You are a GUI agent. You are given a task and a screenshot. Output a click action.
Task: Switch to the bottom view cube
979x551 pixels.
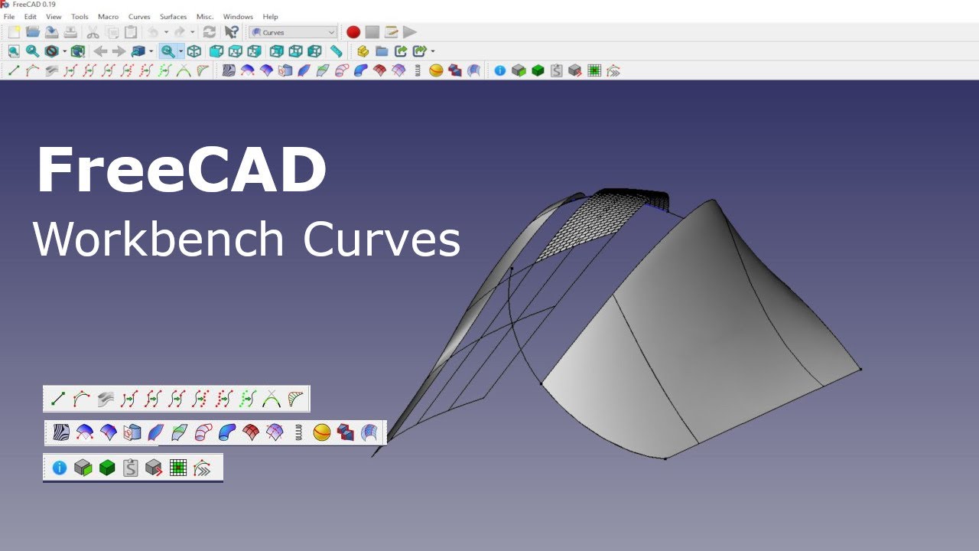click(x=295, y=51)
